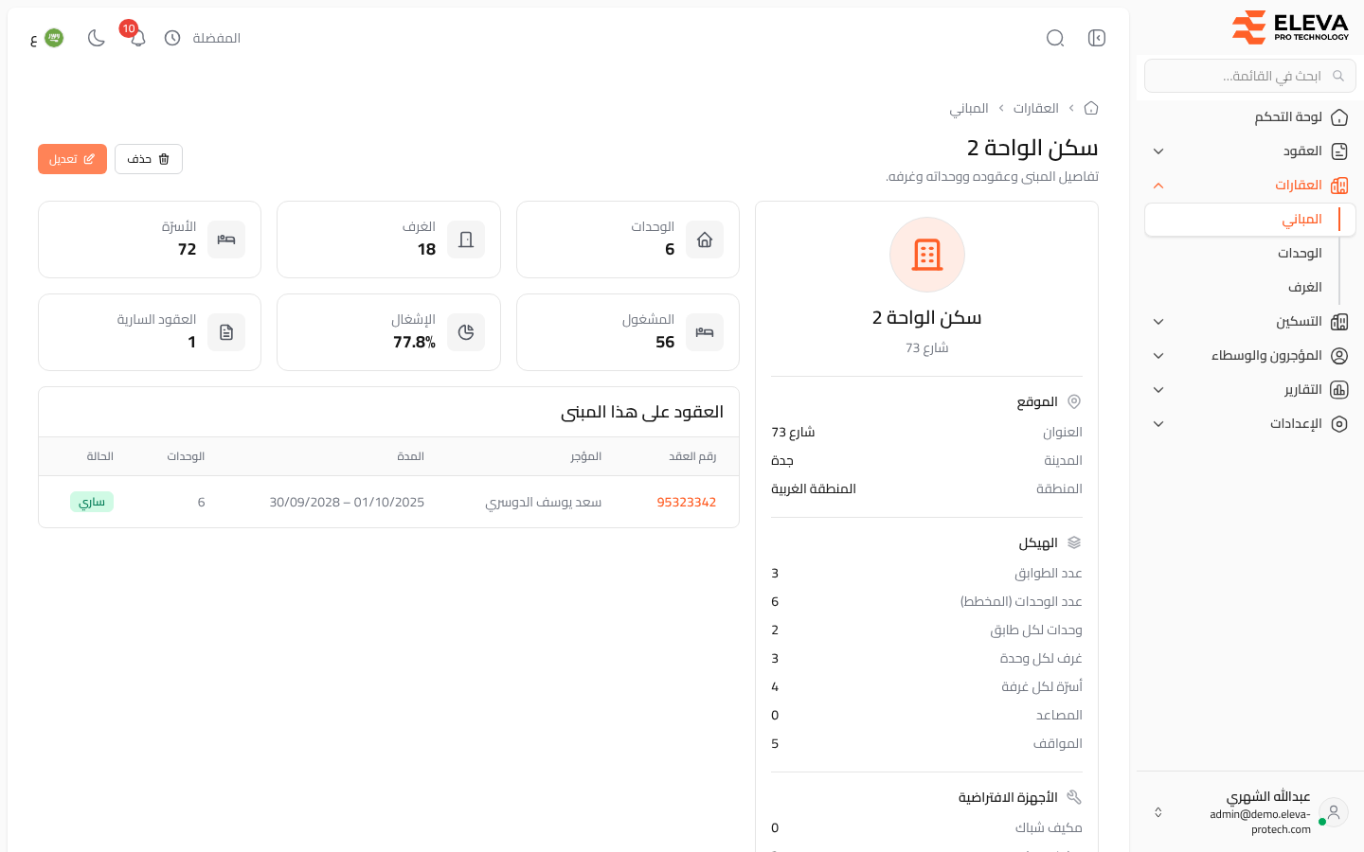
Task: Click the units house icon on الوحدات card
Action: pyautogui.click(x=705, y=240)
